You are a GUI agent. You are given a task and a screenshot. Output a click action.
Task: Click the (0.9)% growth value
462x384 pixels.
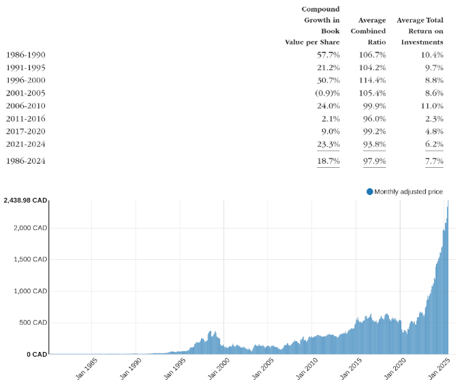[327, 93]
